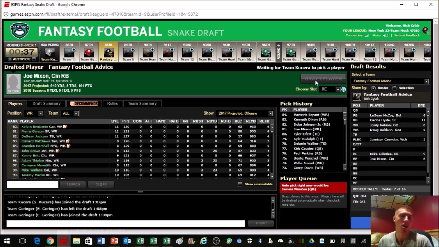Click in the chat message input field

(x=126, y=223)
